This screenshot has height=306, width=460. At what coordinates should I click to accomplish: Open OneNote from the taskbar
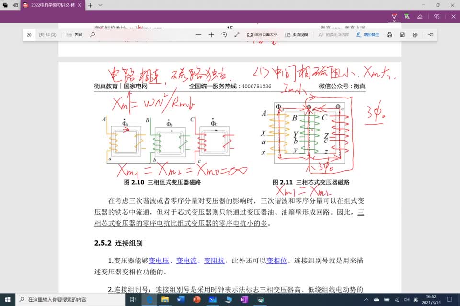(244, 300)
